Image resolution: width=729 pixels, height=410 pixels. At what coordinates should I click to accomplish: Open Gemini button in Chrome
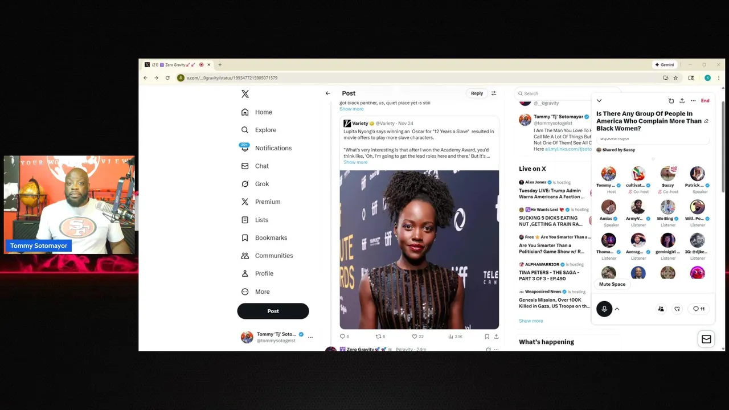[x=664, y=65]
